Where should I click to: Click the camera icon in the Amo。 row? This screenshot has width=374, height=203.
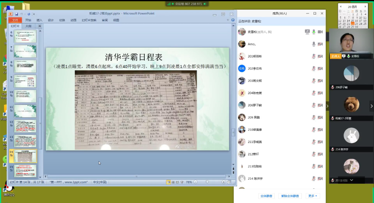coord(320,44)
